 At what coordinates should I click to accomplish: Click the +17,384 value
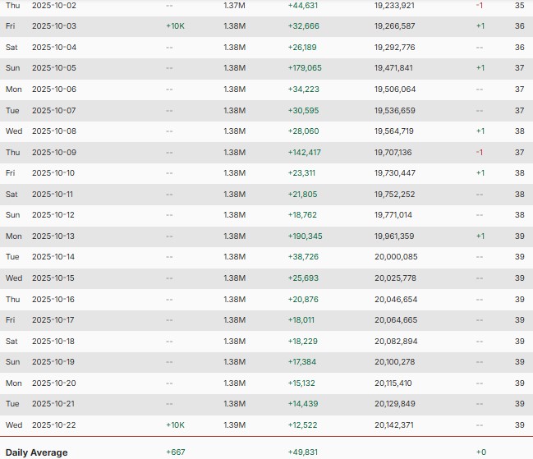[302, 362]
